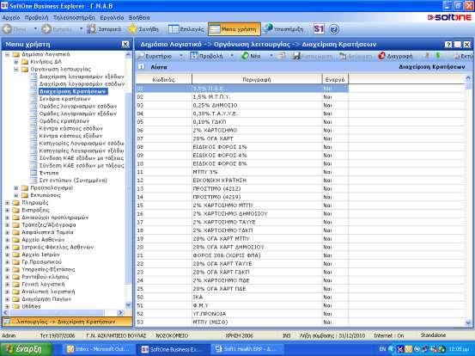This screenshot has width=475, height=356.
Task: Click the list icon beside Λίστα
Action: click(141, 67)
